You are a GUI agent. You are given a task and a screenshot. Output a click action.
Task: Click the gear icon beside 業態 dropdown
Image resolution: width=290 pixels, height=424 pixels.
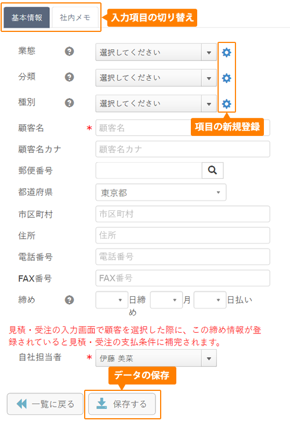tap(226, 52)
